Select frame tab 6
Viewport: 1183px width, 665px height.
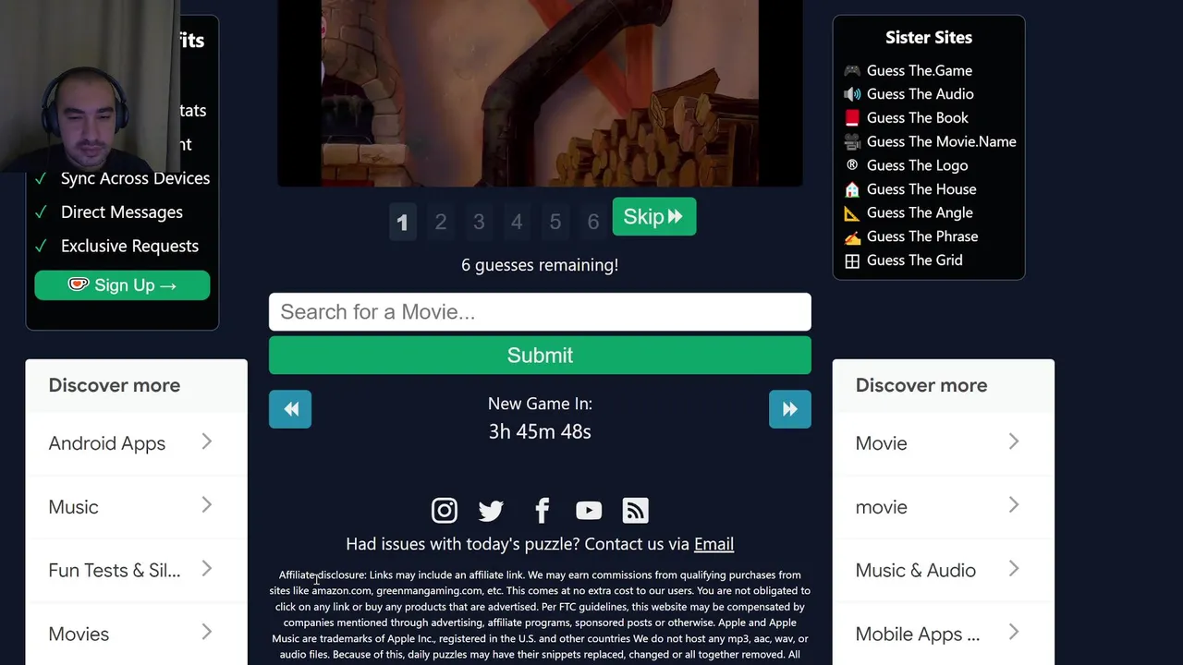pos(593,222)
